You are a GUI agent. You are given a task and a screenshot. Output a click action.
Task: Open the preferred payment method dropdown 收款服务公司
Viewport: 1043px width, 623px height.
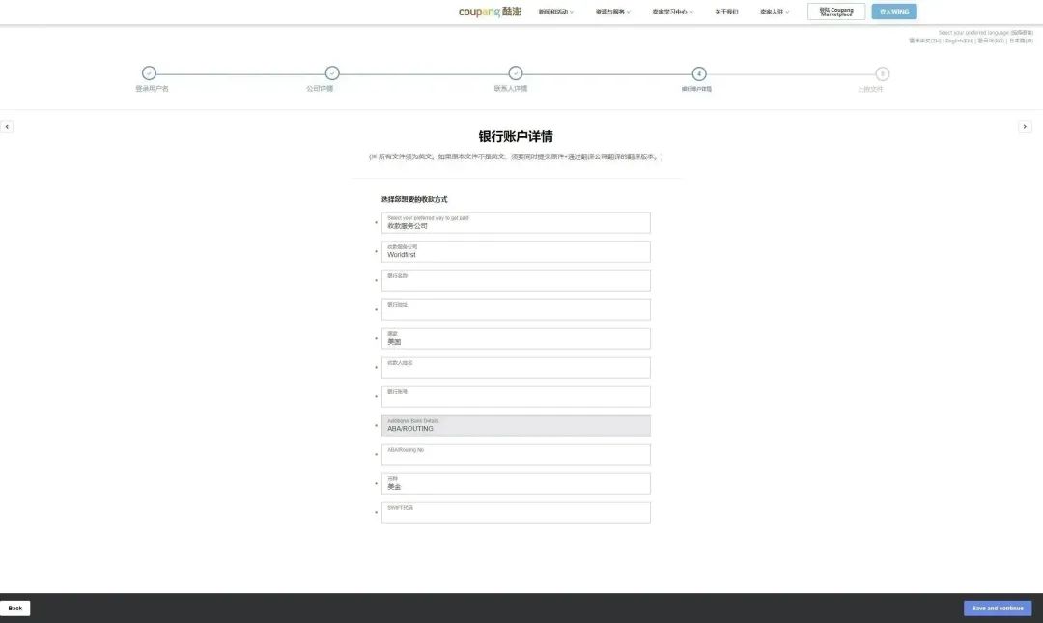(516, 223)
